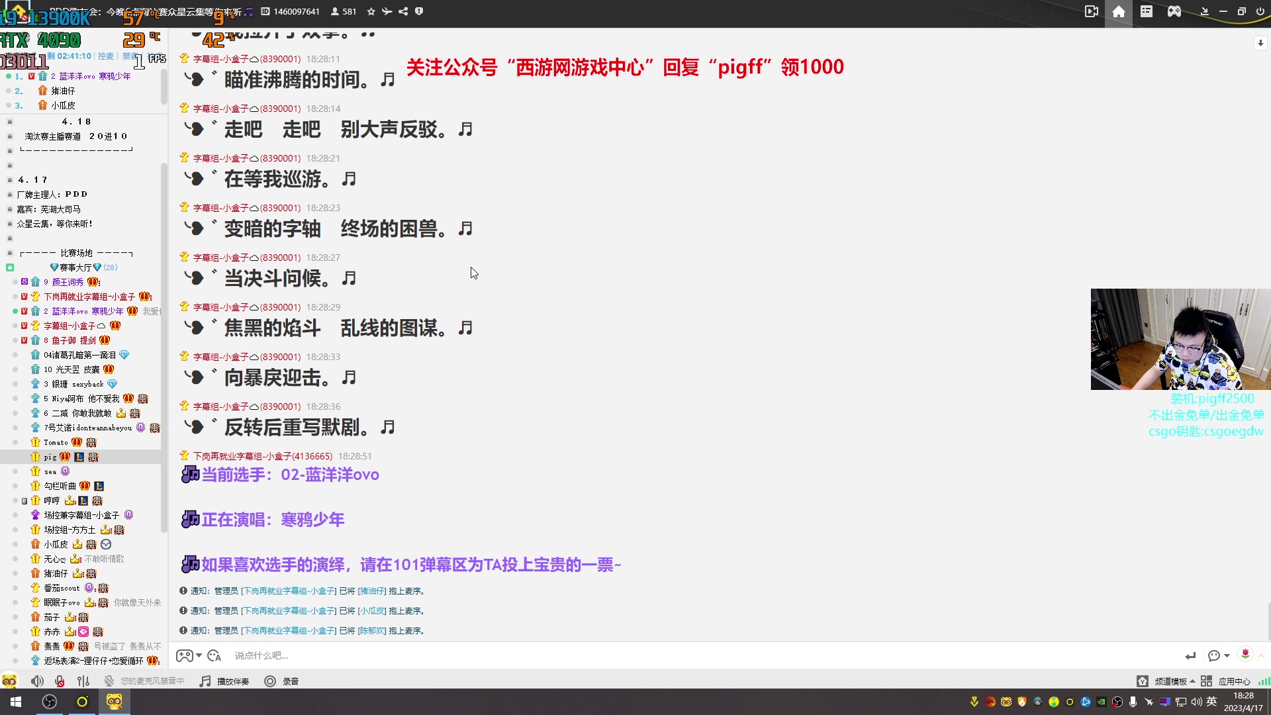1271x715 pixels.
Task: Open the channel list panel icon
Action: pos(1147,11)
